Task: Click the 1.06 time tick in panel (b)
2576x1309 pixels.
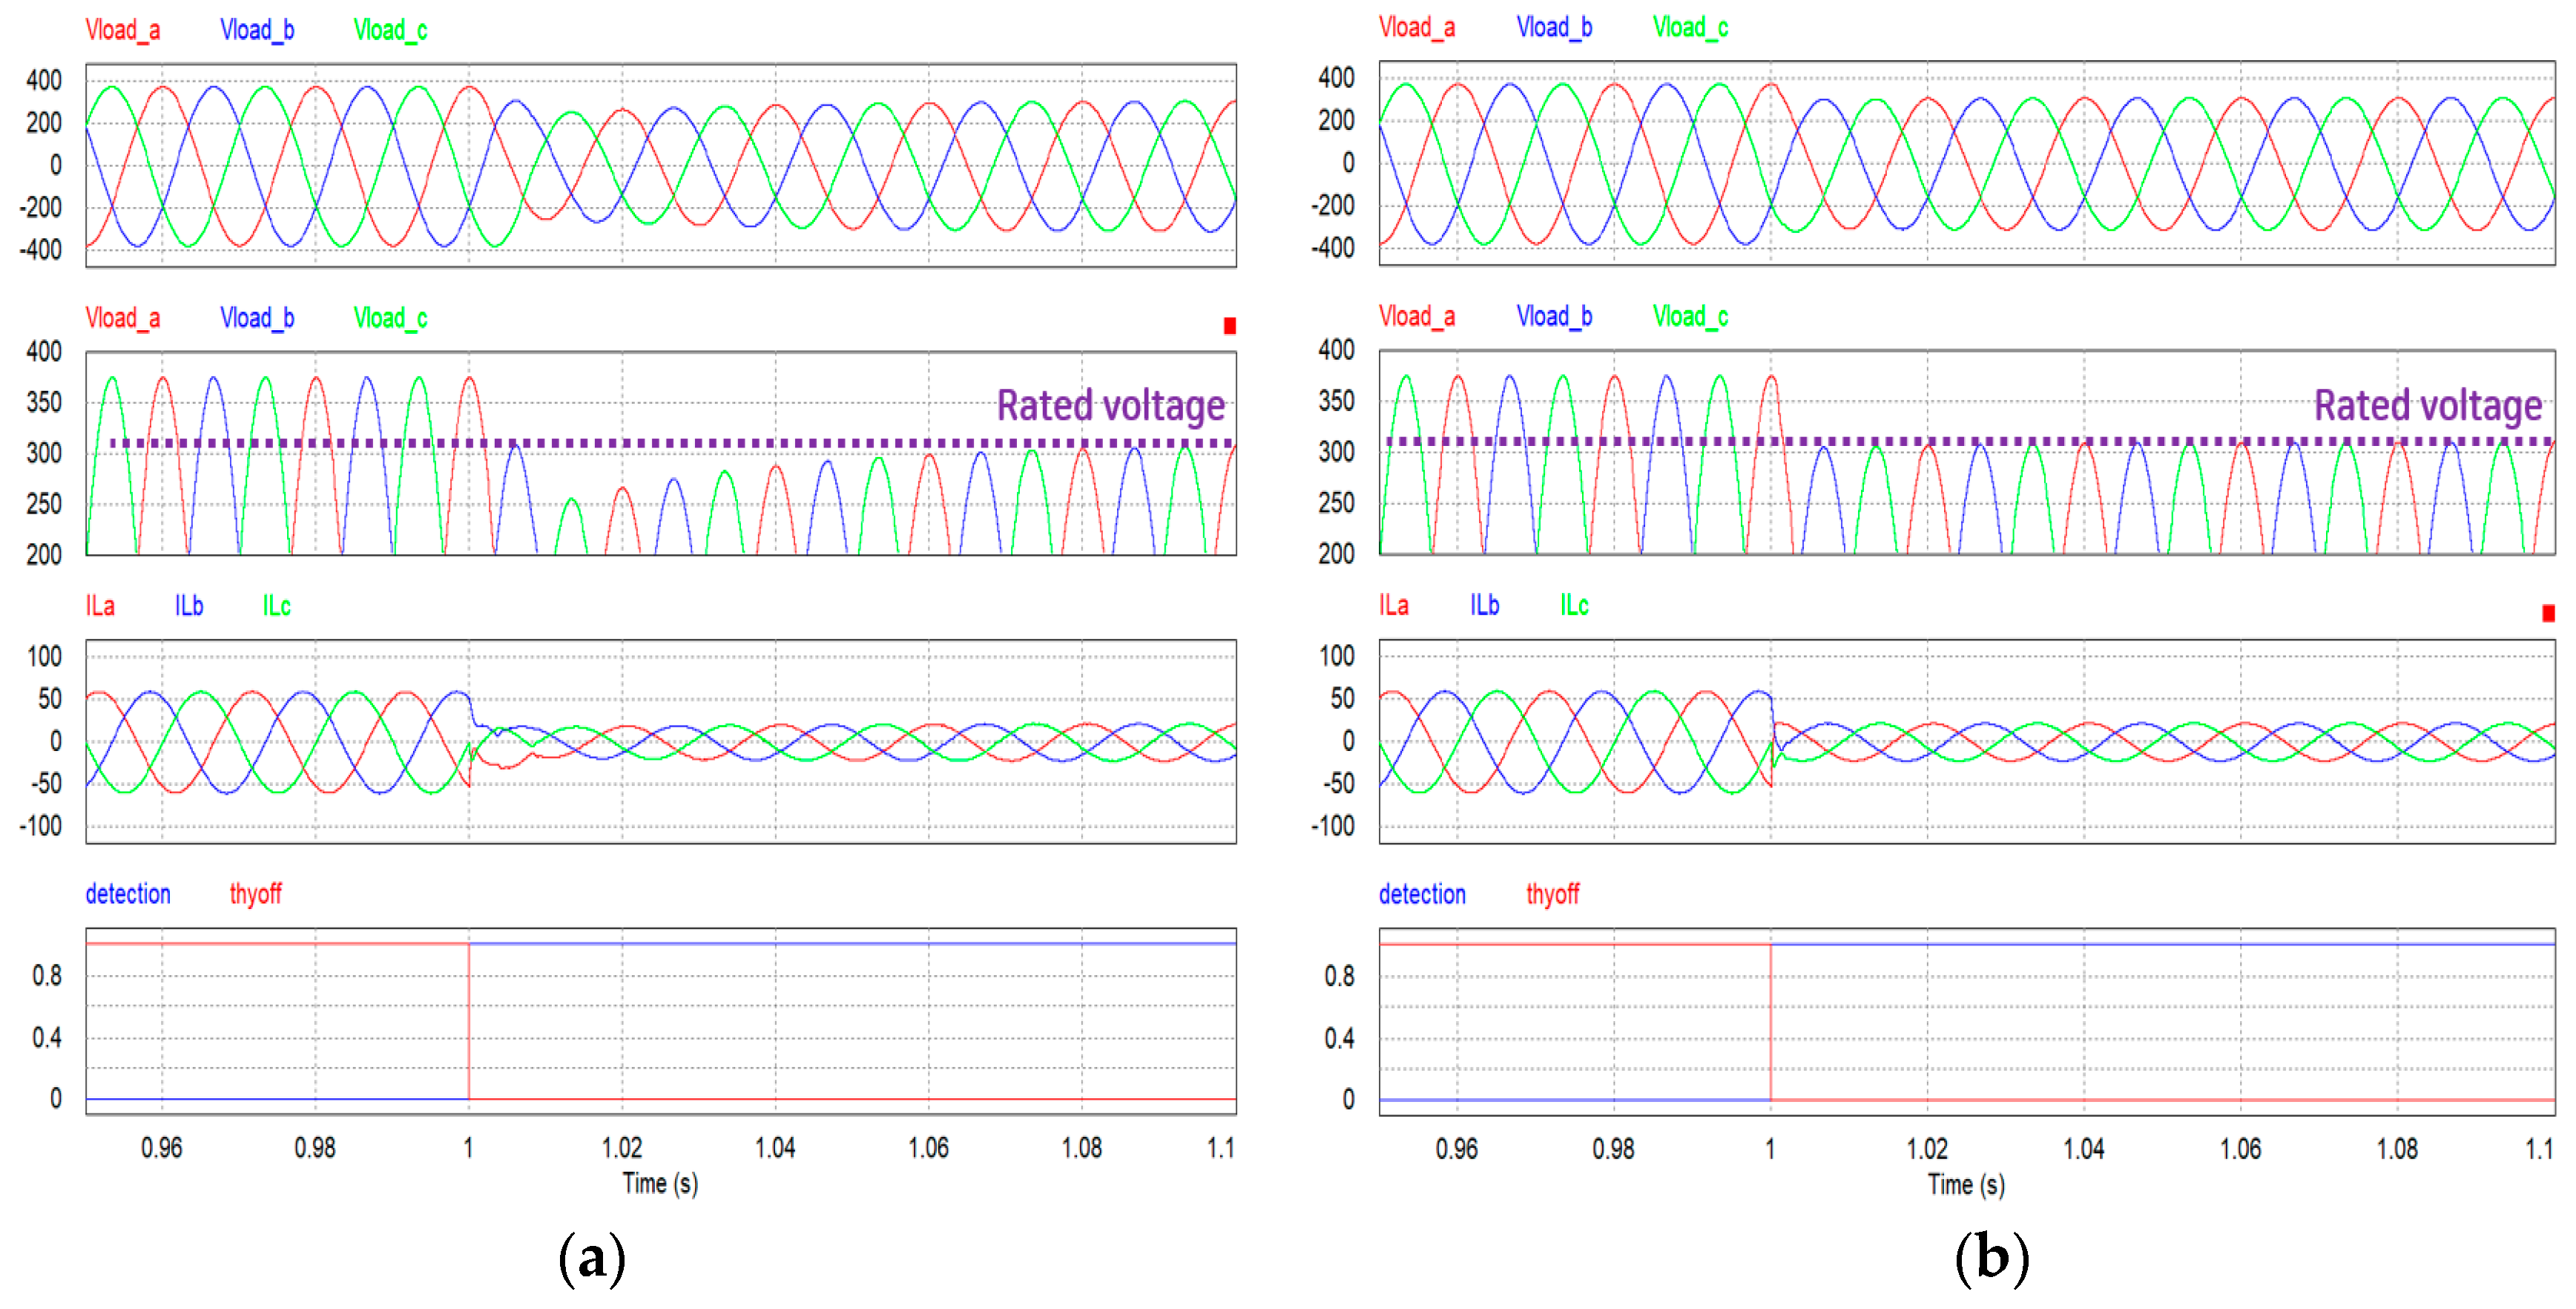Action: click(2240, 1148)
